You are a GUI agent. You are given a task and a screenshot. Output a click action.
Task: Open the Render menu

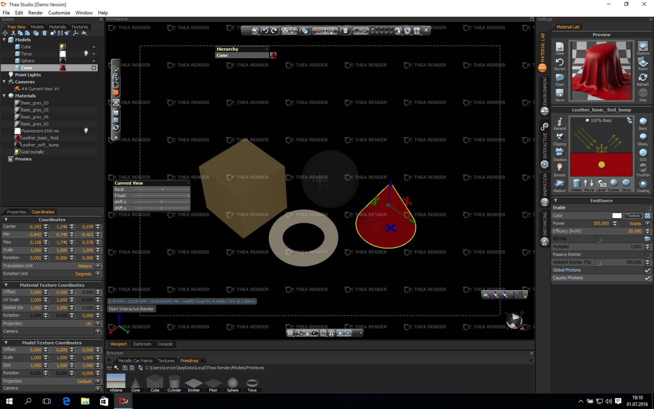35,12
